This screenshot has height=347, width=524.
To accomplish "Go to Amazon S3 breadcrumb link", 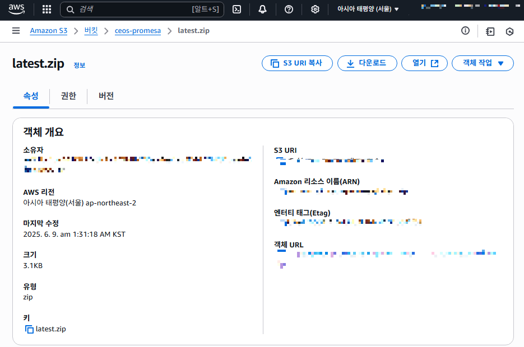I will [x=49, y=31].
